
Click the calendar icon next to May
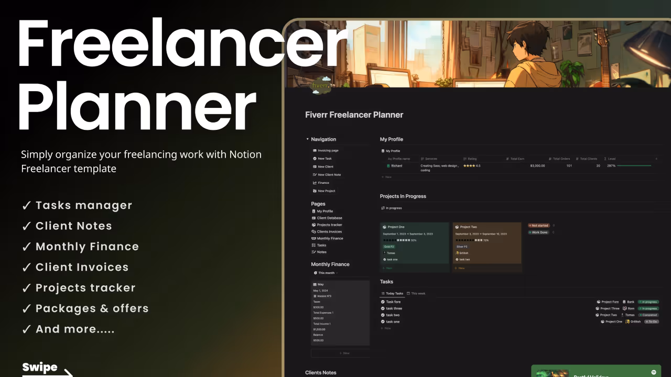pyautogui.click(x=315, y=284)
